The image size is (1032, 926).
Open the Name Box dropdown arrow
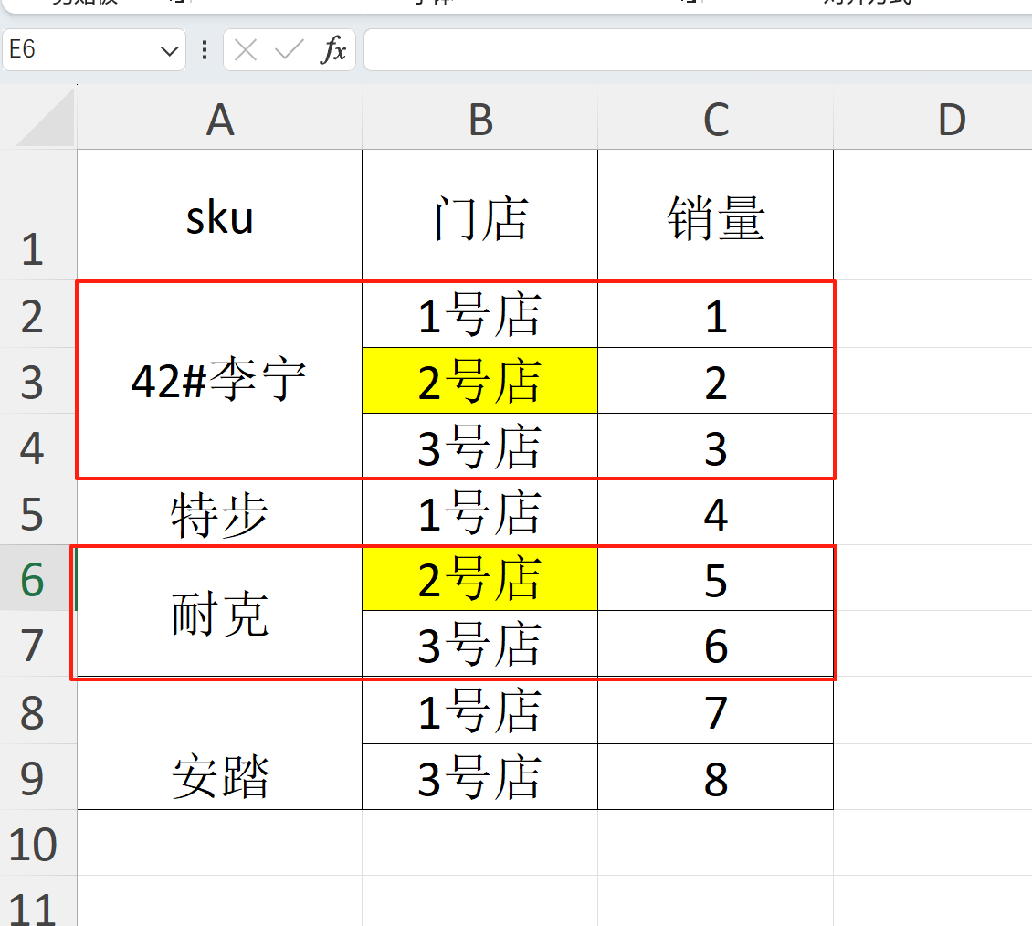(x=169, y=50)
